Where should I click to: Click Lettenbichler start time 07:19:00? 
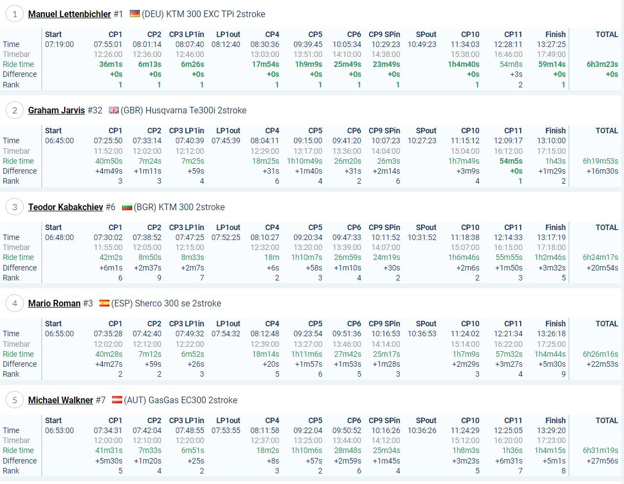pyautogui.click(x=59, y=44)
